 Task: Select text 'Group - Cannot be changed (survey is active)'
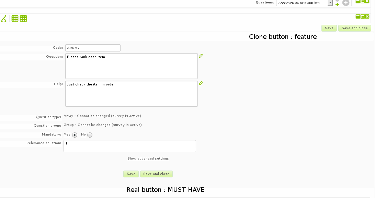click(x=103, y=125)
